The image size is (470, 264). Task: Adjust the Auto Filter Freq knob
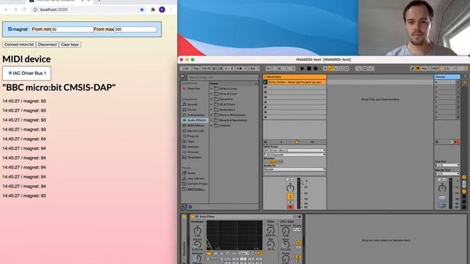click(271, 230)
